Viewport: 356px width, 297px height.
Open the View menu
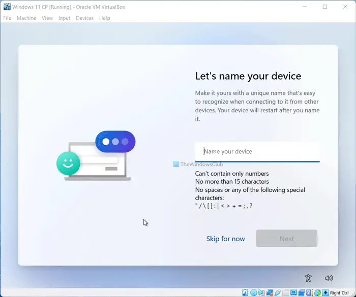pyautogui.click(x=47, y=18)
